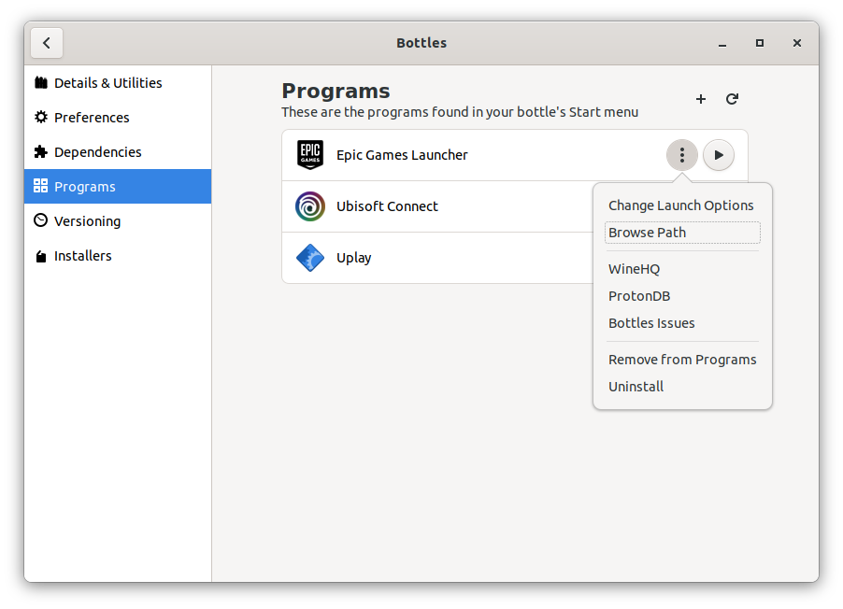
Task: Open the three-dot options menu for Epic Games
Action: point(681,154)
